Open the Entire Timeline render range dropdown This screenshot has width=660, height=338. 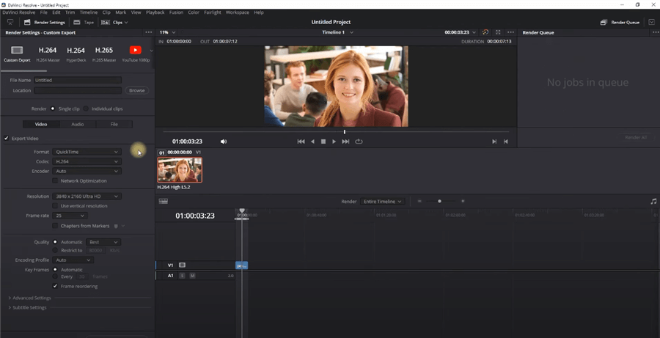point(383,201)
